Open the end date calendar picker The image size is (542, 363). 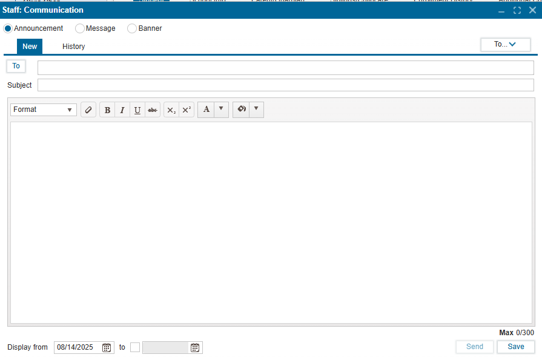pos(195,347)
